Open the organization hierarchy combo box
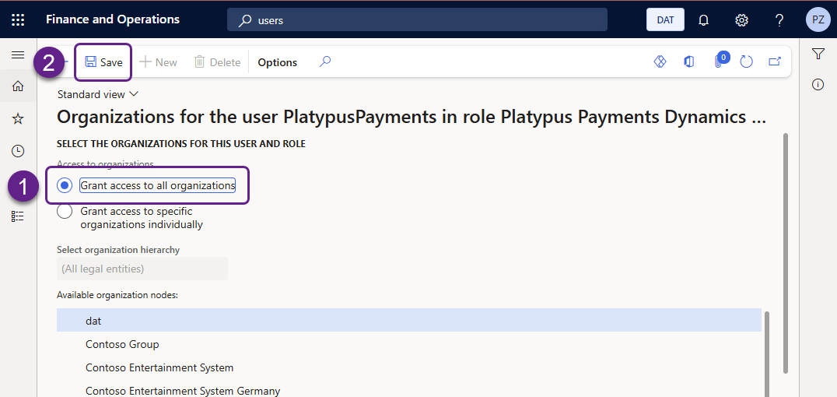The image size is (837, 397). (x=142, y=269)
